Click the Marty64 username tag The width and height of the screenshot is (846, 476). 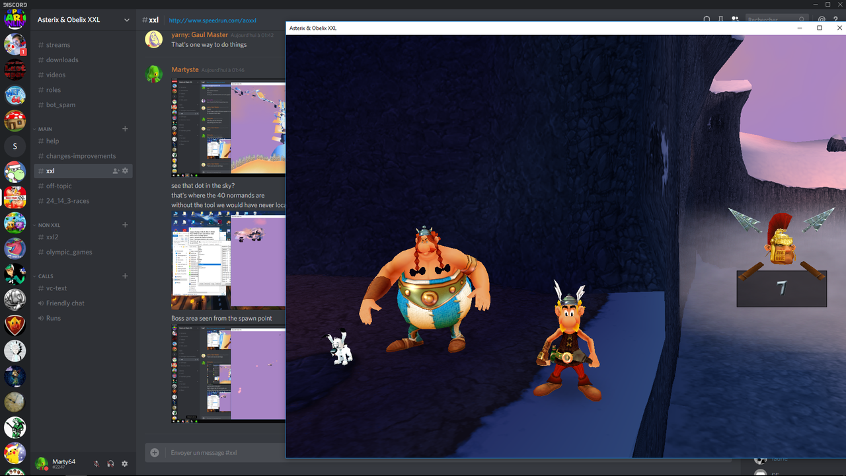pyautogui.click(x=64, y=461)
